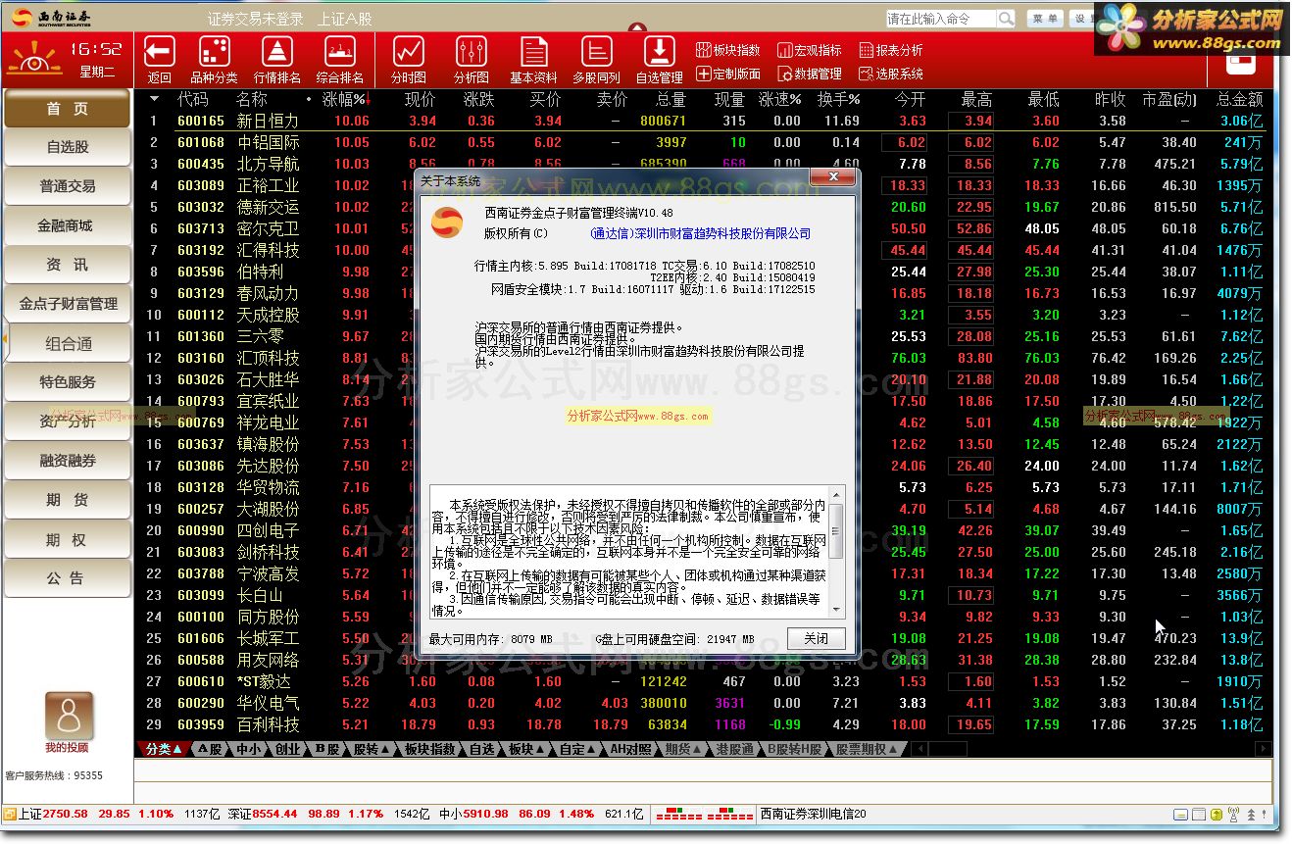Expand 股转 bottom tab
1292x844 pixels.
[373, 749]
